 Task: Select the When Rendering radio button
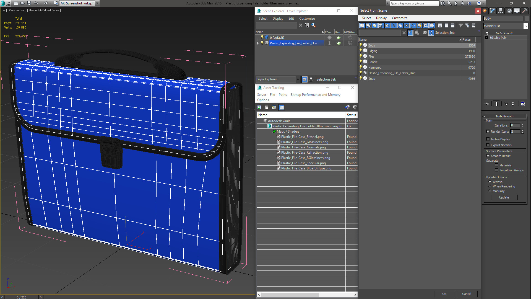(490, 186)
